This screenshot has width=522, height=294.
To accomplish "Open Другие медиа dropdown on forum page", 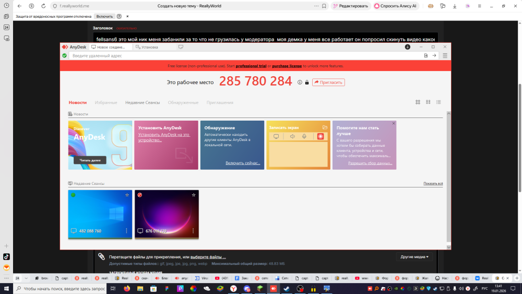I will pyautogui.click(x=414, y=257).
